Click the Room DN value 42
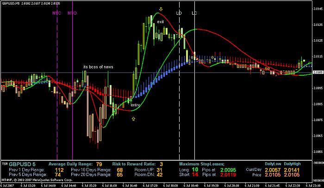 159,175
